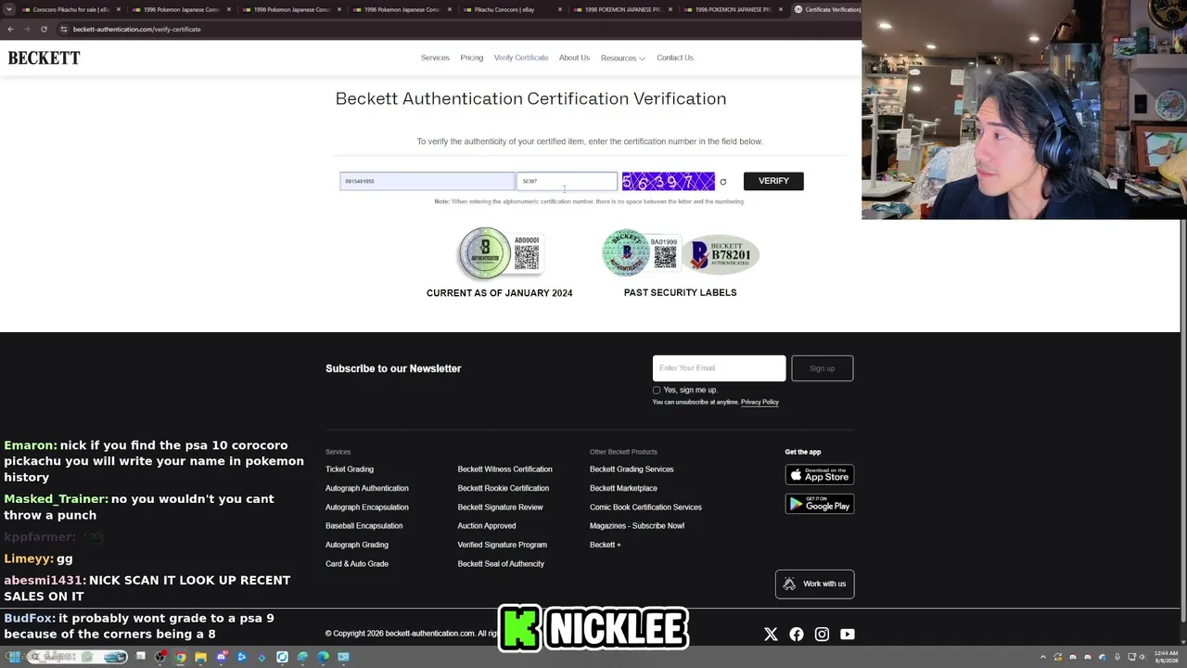
Task: Expand the Resources dropdown menu
Action: click(622, 58)
